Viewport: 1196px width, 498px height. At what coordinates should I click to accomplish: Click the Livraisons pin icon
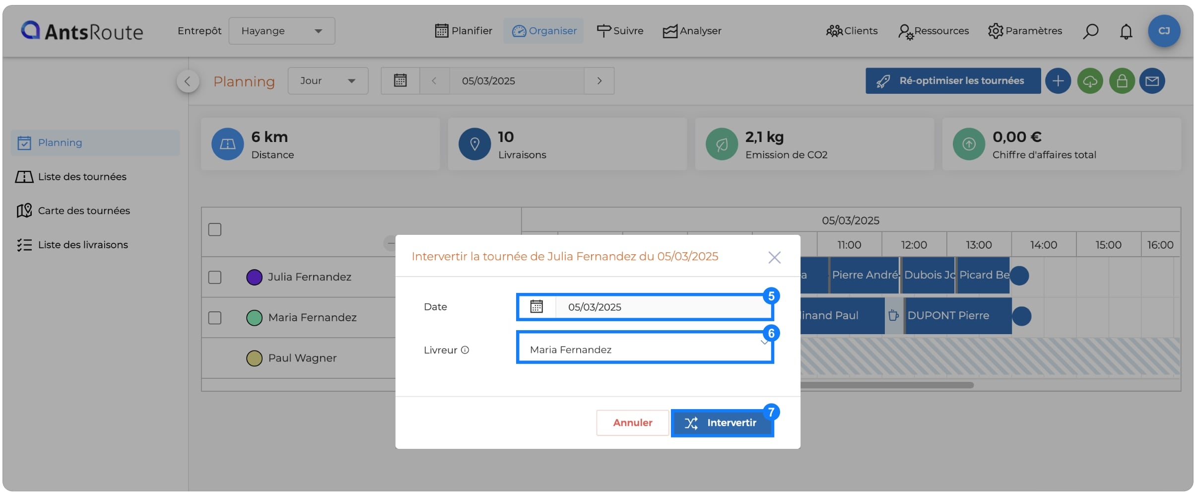(474, 144)
